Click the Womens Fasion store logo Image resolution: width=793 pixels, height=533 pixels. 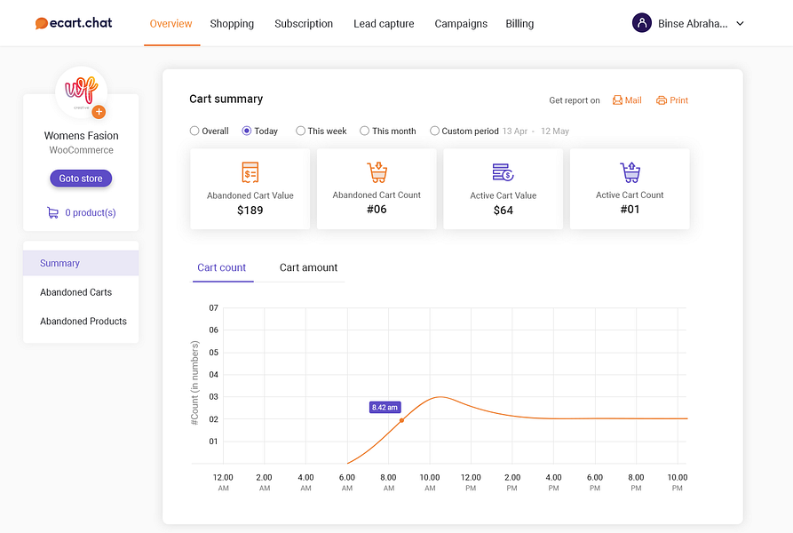[x=81, y=92]
